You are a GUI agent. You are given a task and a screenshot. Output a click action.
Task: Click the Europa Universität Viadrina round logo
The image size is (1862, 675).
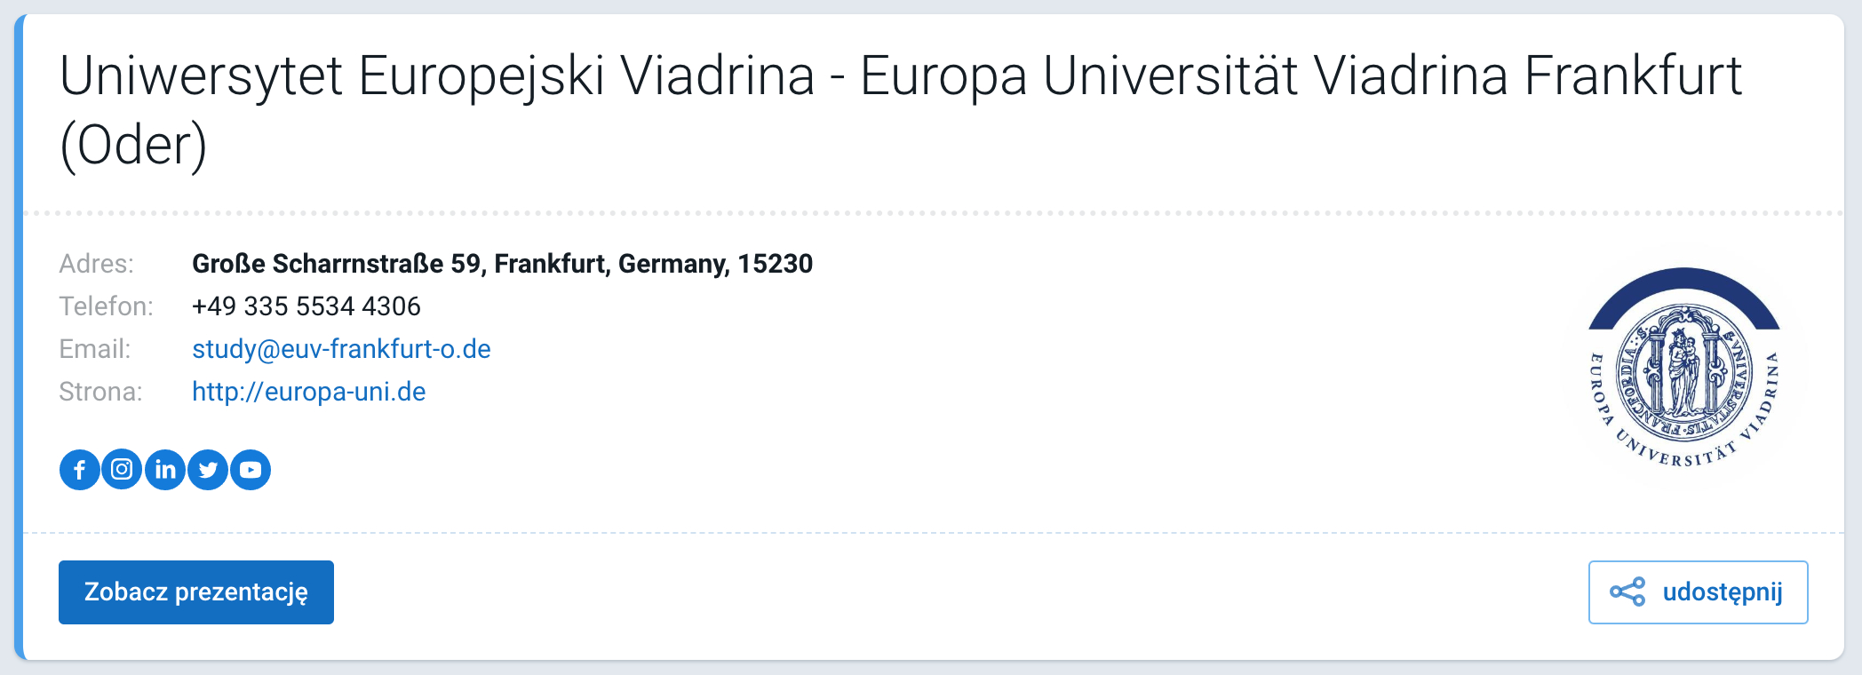click(1685, 368)
